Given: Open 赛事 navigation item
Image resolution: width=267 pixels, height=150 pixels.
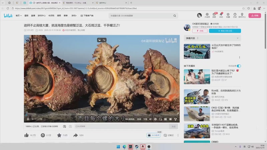Looking at the screenshot, I should [x=65, y=15].
